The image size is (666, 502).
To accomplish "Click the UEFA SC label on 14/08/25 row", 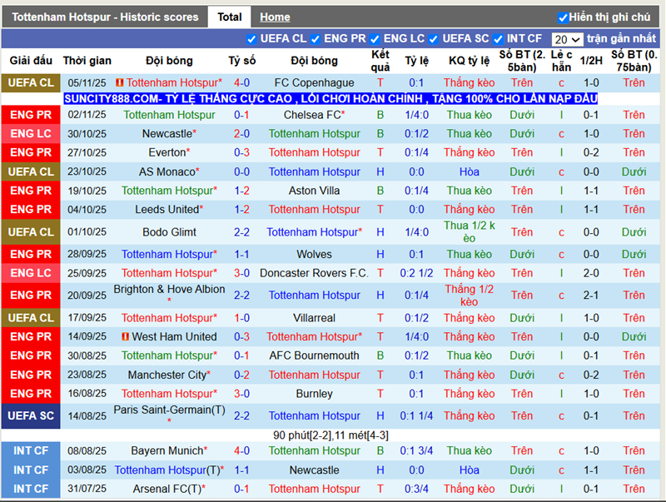I will coord(31,415).
